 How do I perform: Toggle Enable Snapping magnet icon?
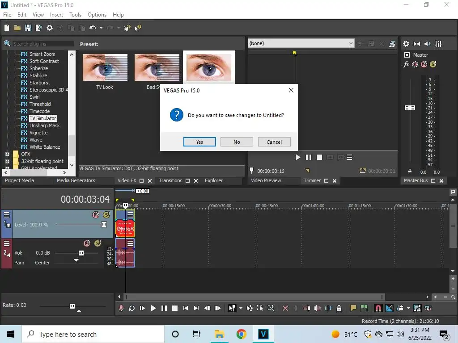(378, 308)
